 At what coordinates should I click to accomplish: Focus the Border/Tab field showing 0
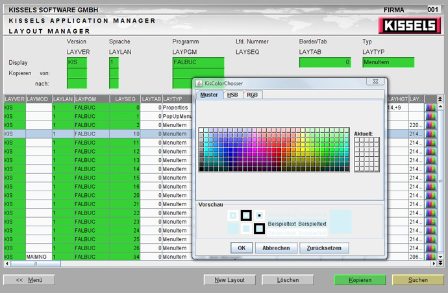[325, 62]
